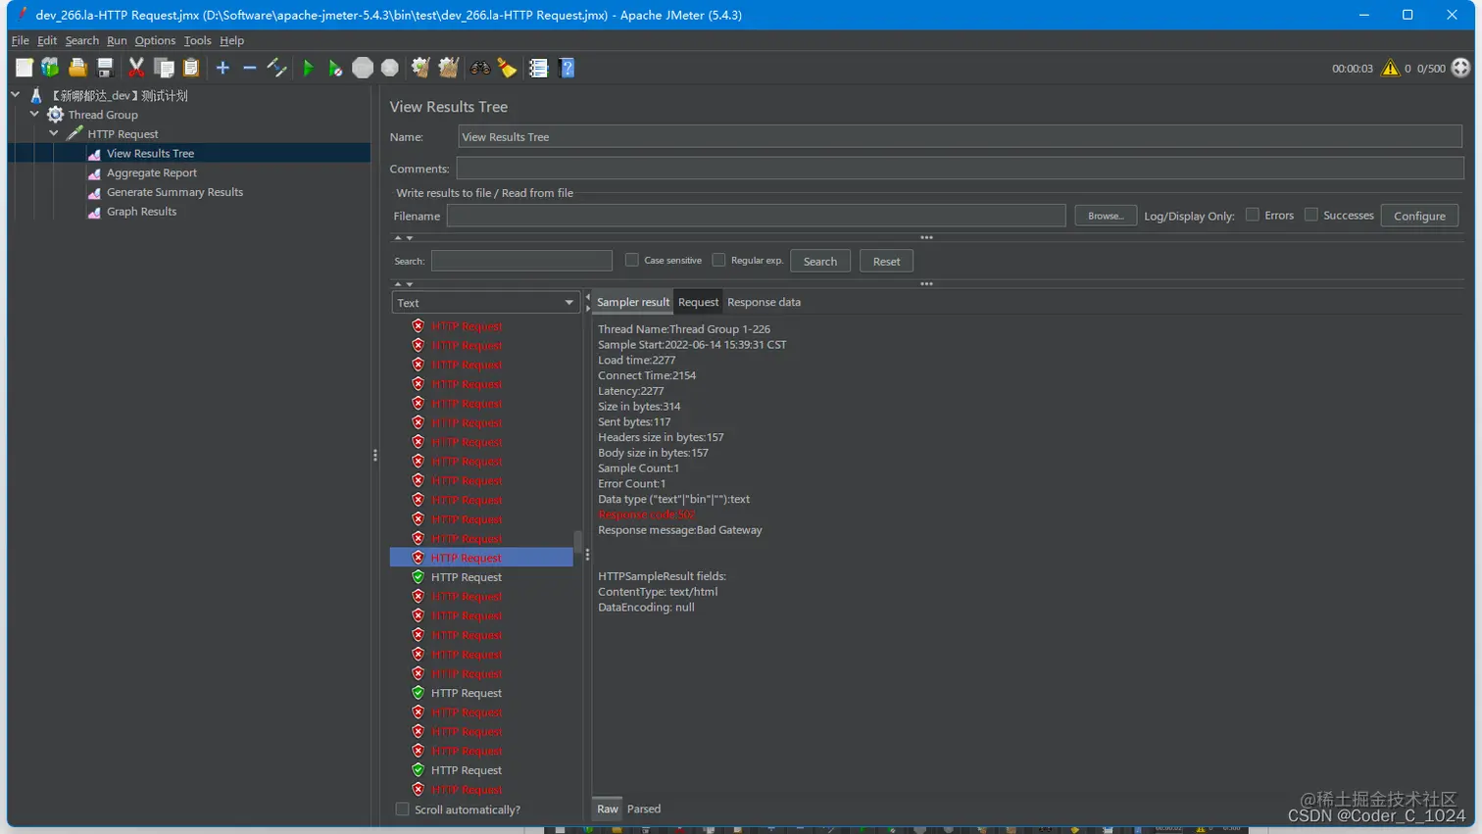The height and width of the screenshot is (834, 1482).
Task: Click the results tree vertical scrollbar
Action: [x=577, y=542]
